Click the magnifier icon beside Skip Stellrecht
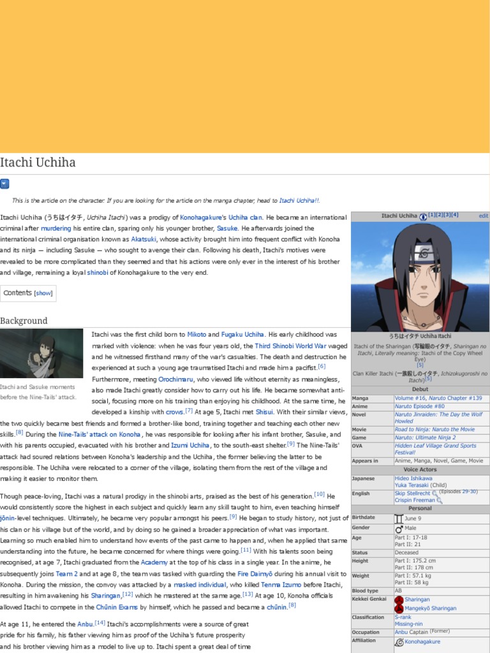The image size is (490, 653). (435, 494)
